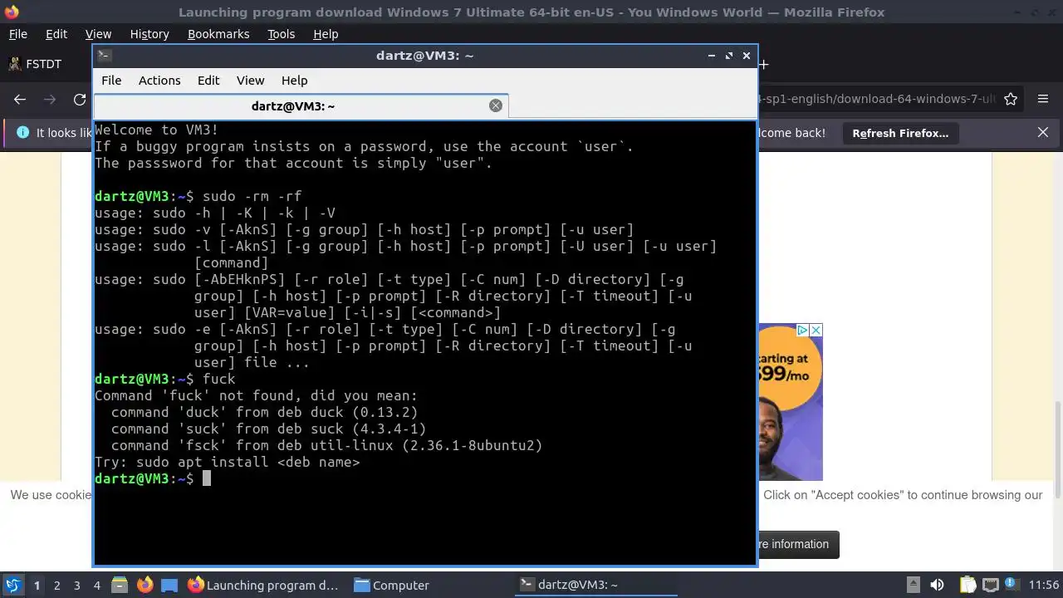Minimize the terminal window
The image size is (1063, 598).
(712, 56)
